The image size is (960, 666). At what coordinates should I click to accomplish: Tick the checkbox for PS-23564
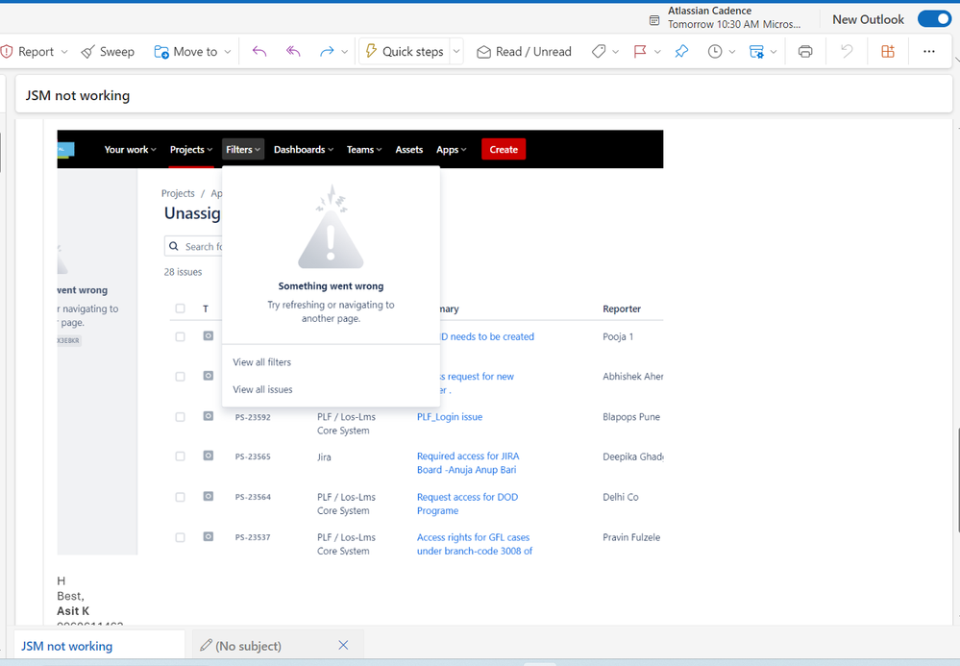(x=180, y=497)
